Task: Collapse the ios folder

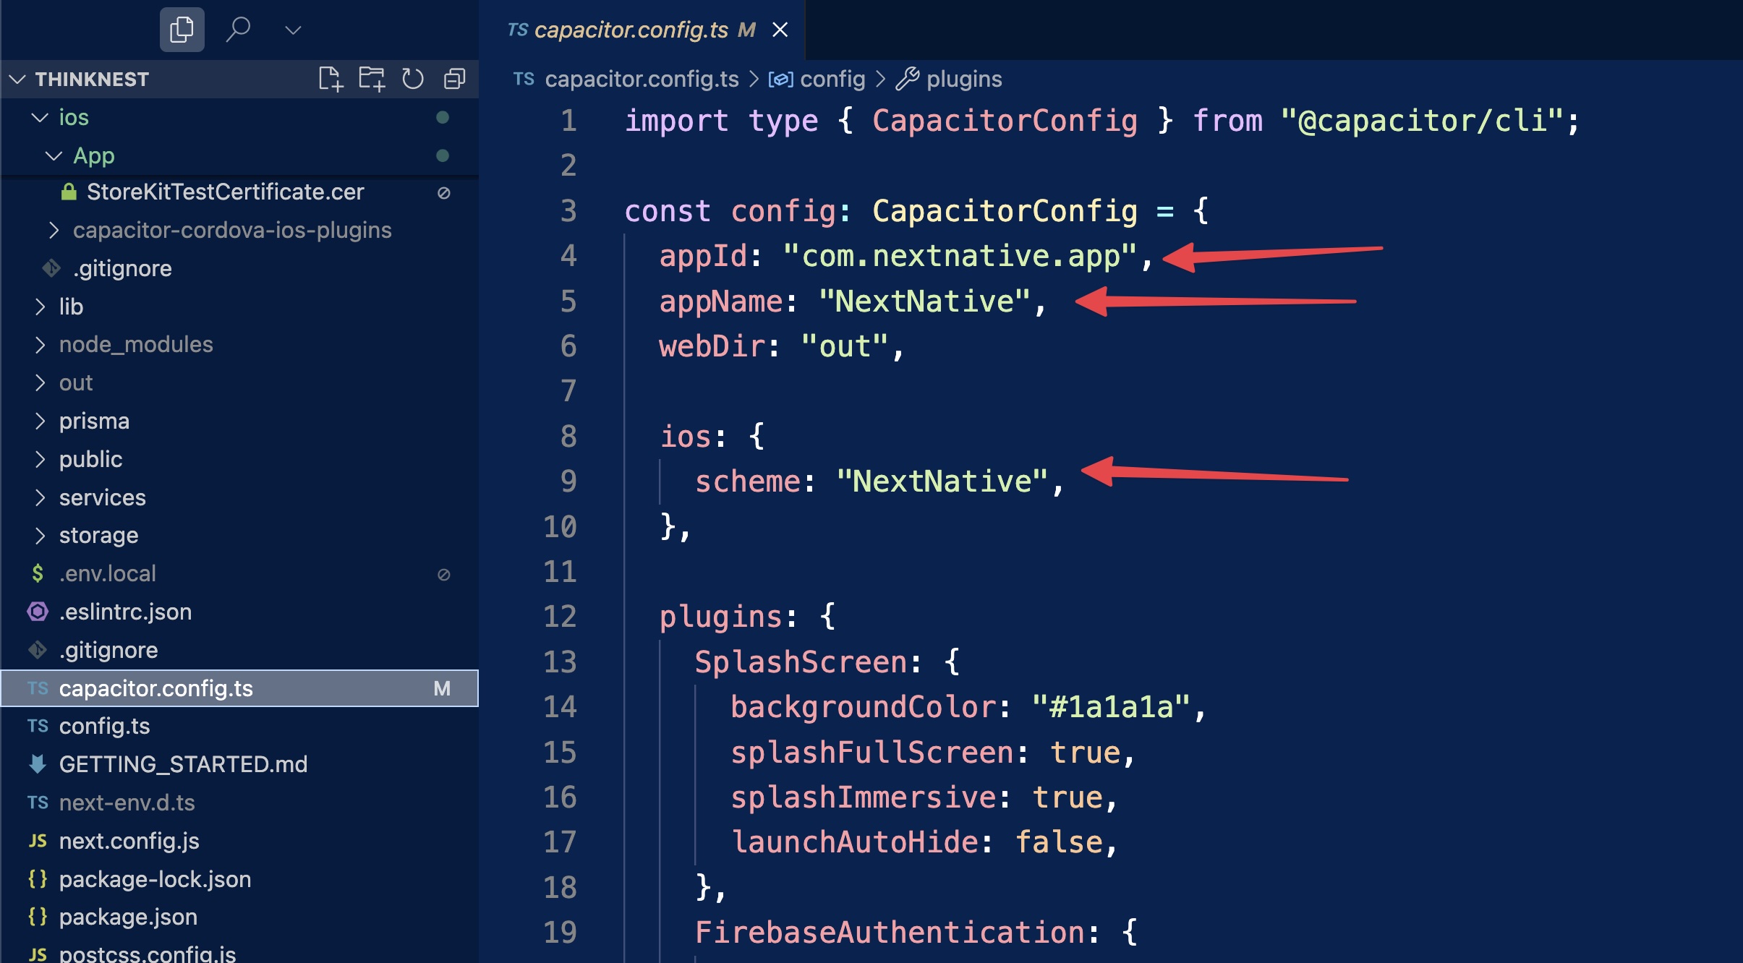Action: [40, 117]
